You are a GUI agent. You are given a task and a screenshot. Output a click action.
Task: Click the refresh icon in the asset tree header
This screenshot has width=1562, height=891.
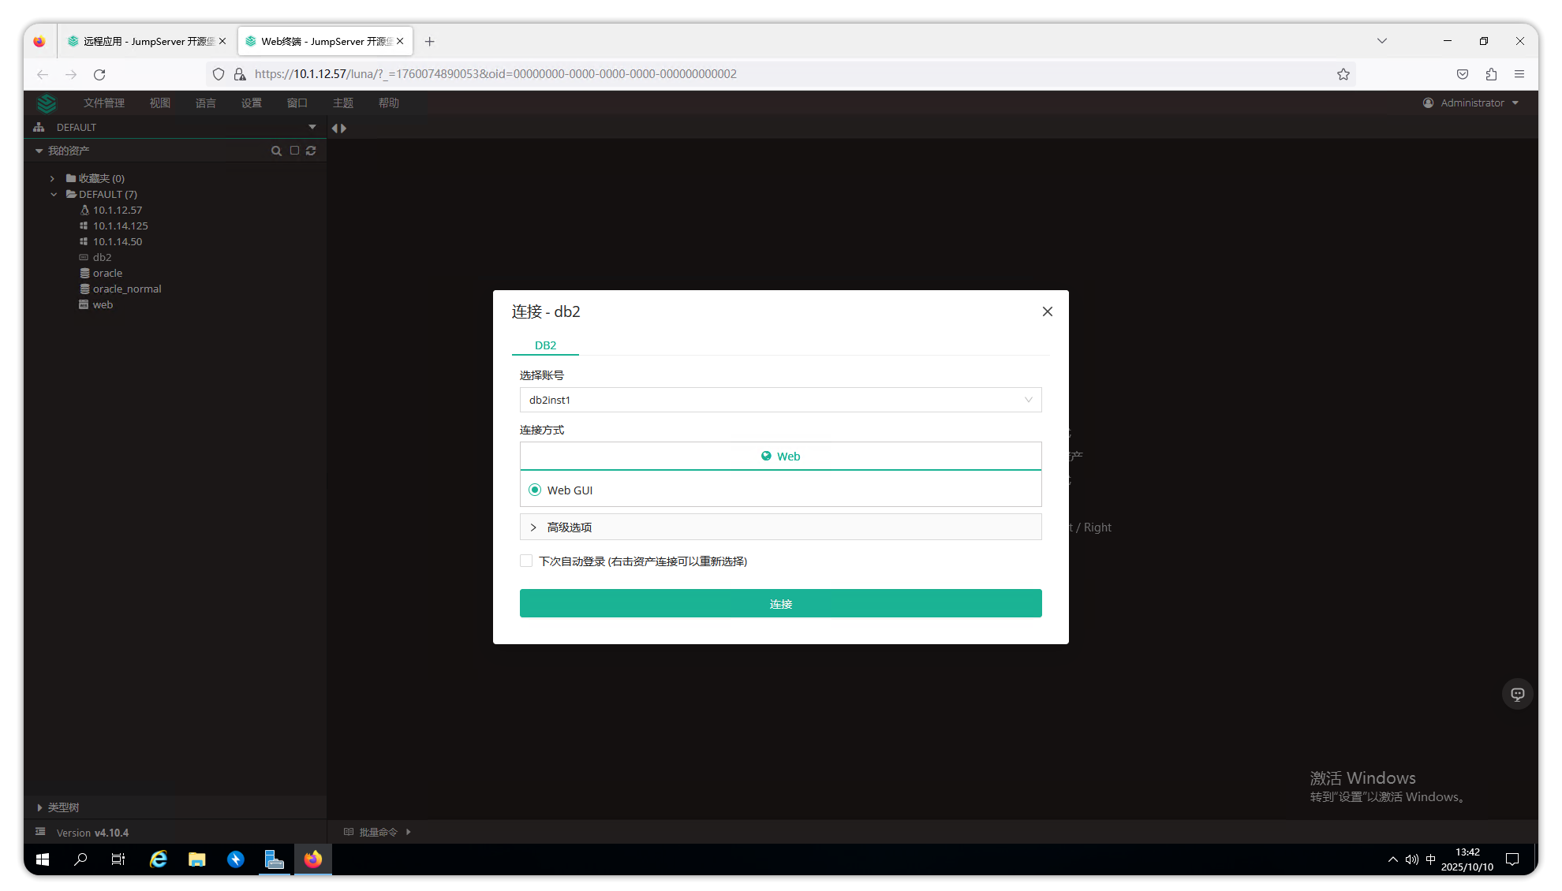pos(311,151)
